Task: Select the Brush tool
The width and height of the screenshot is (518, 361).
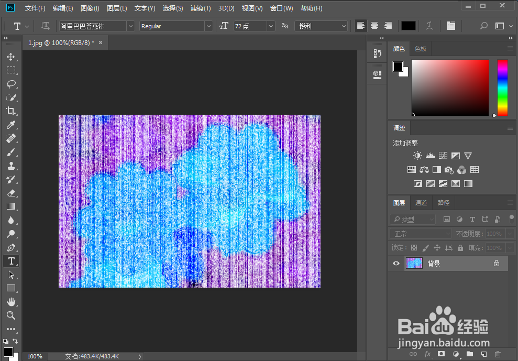Action: coord(11,152)
